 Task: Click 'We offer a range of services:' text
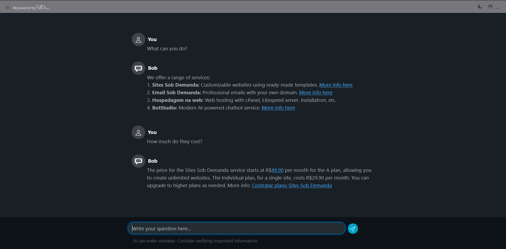(x=178, y=78)
